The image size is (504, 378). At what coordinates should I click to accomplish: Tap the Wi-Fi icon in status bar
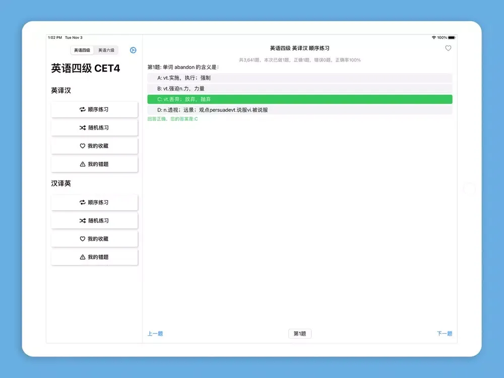coord(433,38)
